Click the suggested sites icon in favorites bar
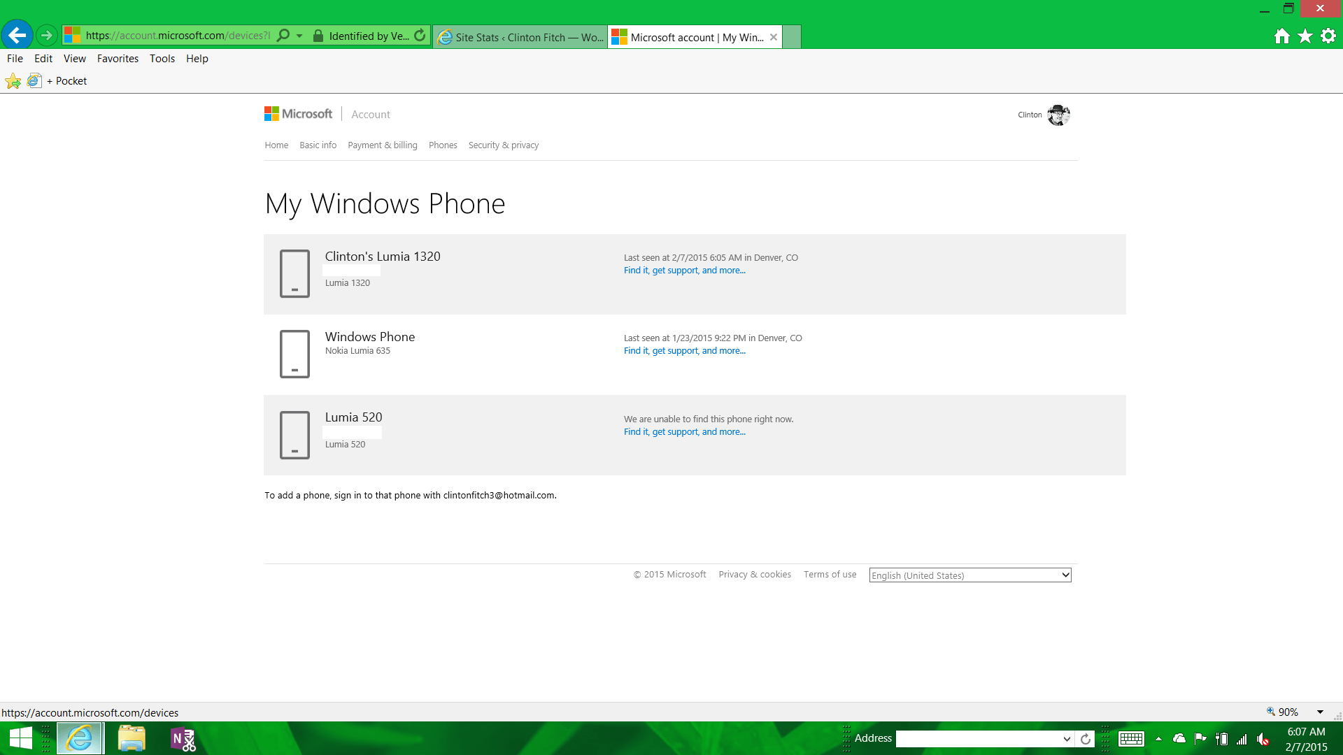The height and width of the screenshot is (755, 1343). 34,81
